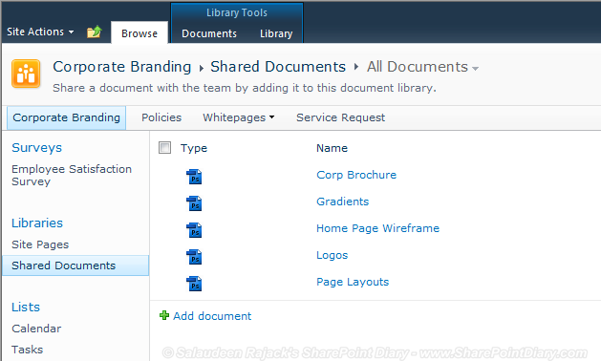Switch to the Browse tab
Screen dimensions: 601x361
(140, 33)
